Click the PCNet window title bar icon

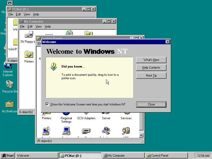pos(10,9)
